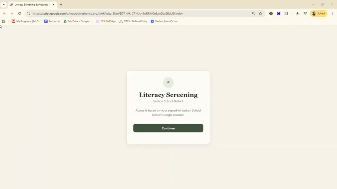Click the zoom magnifier icon in address bar
The width and height of the screenshot is (337, 189).
point(254,13)
